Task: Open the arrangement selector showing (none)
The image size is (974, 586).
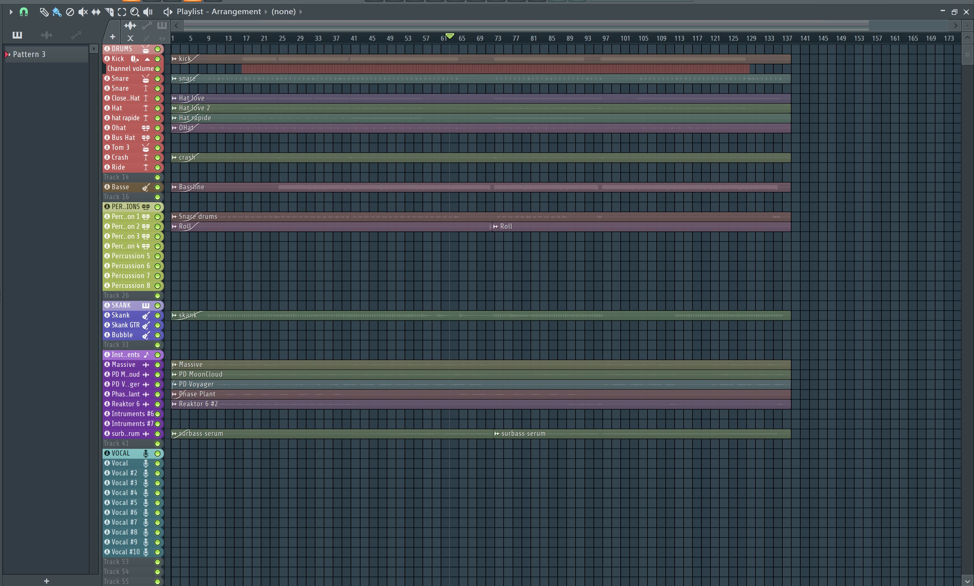Action: pos(284,11)
